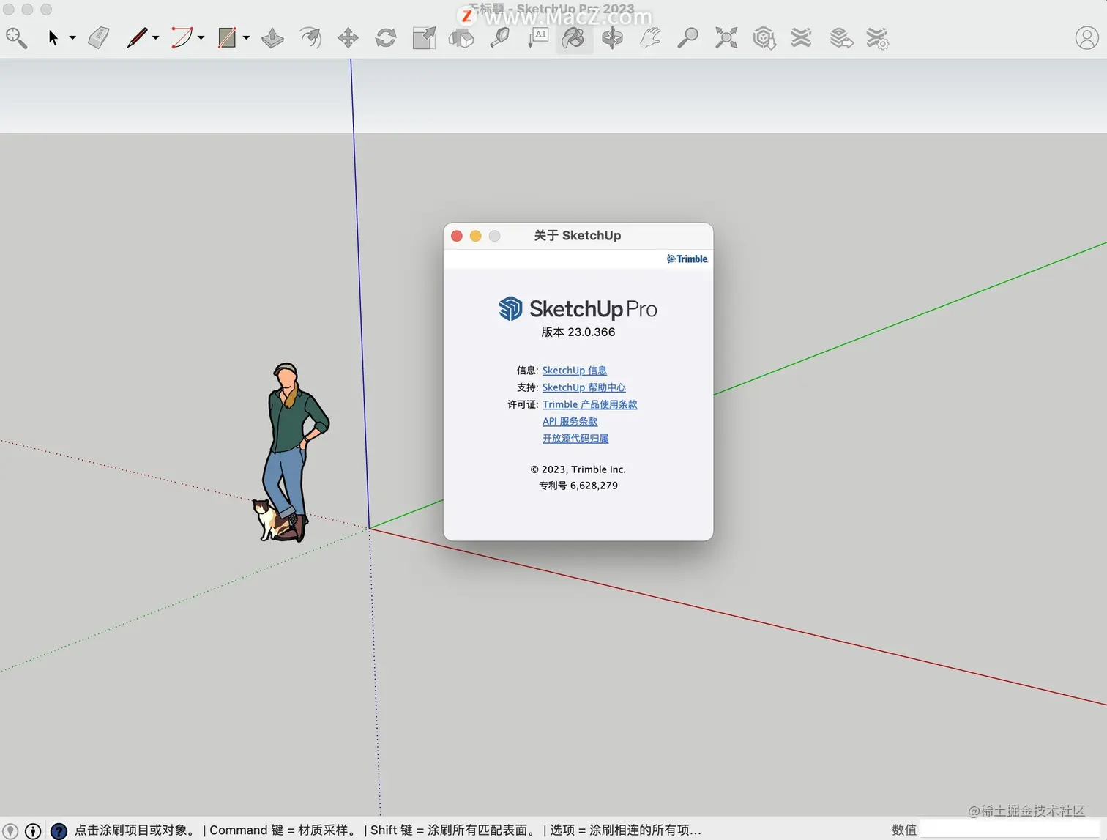The width and height of the screenshot is (1107, 840).
Task: Toggle the Instructor help icon in status bar
Action: click(59, 830)
